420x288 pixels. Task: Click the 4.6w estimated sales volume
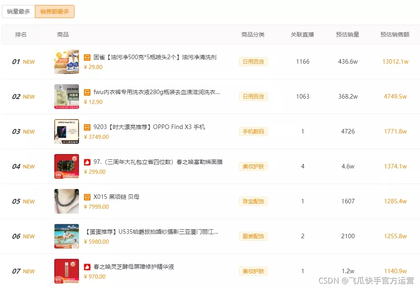348,166
